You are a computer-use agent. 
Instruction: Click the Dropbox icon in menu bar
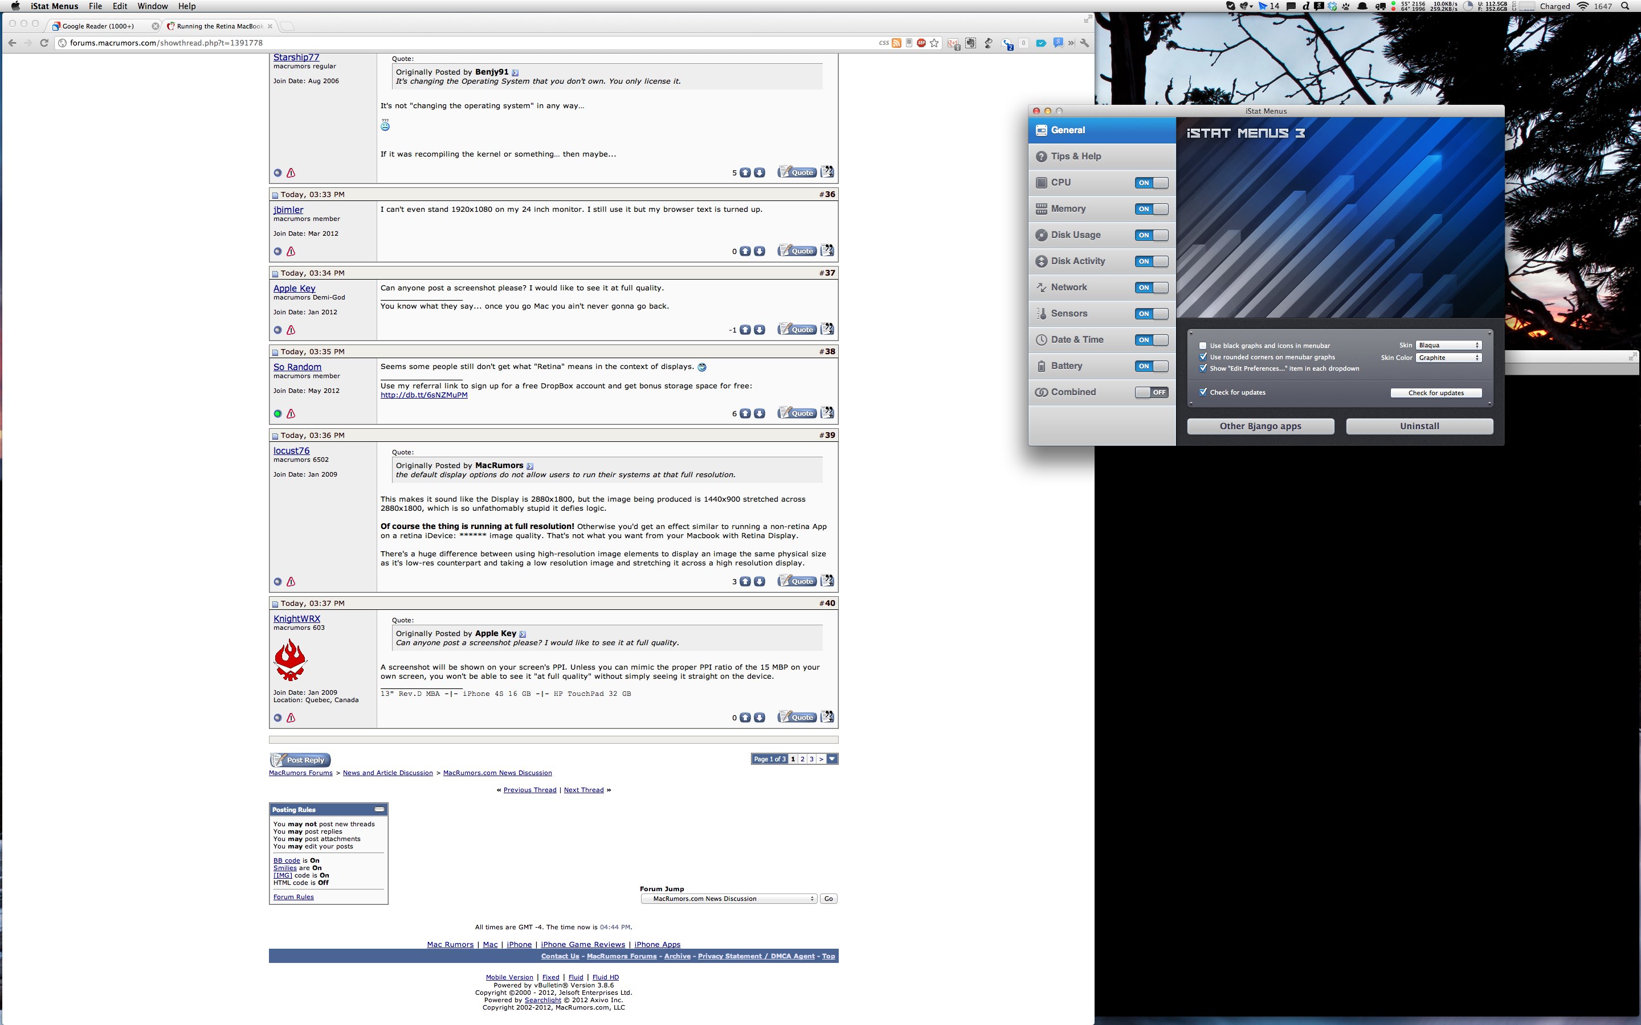pyautogui.click(x=1333, y=6)
